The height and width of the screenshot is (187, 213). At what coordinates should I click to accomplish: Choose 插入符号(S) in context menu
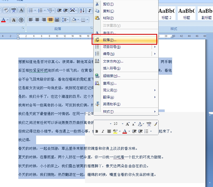[x=126, y=68]
